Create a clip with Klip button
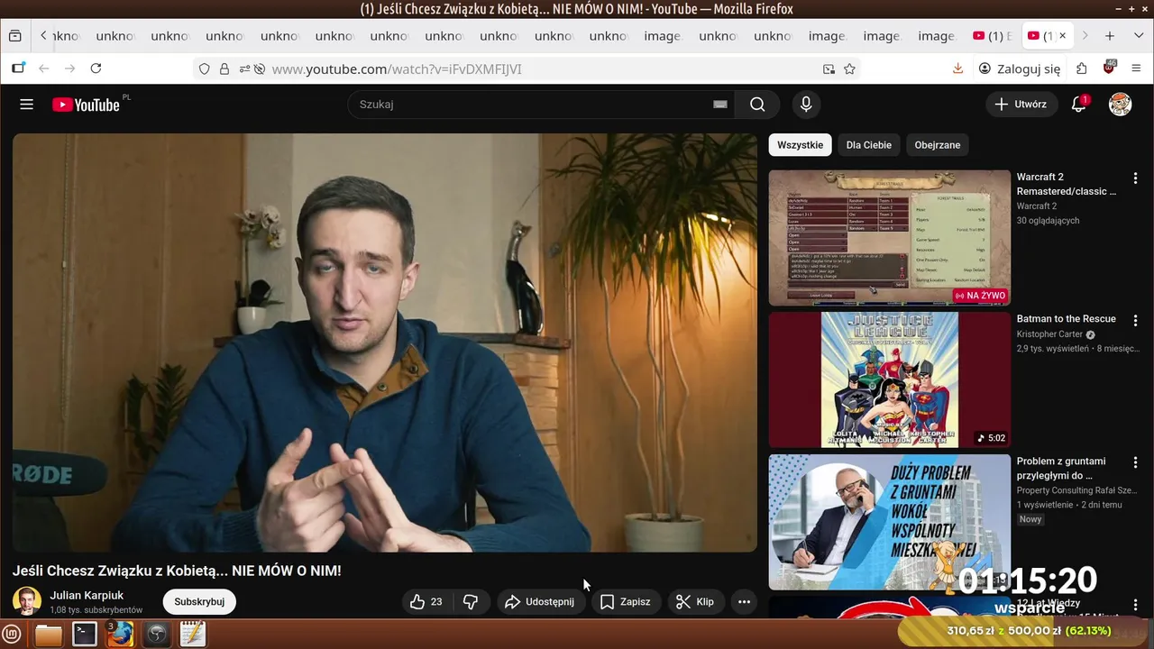The height and width of the screenshot is (649, 1154). pyautogui.click(x=696, y=602)
